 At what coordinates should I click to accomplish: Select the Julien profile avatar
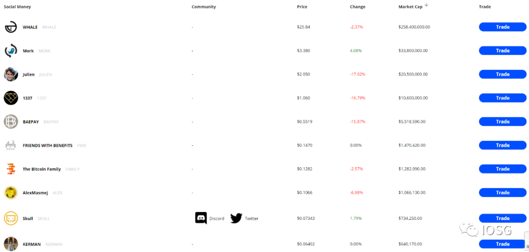coord(11,74)
